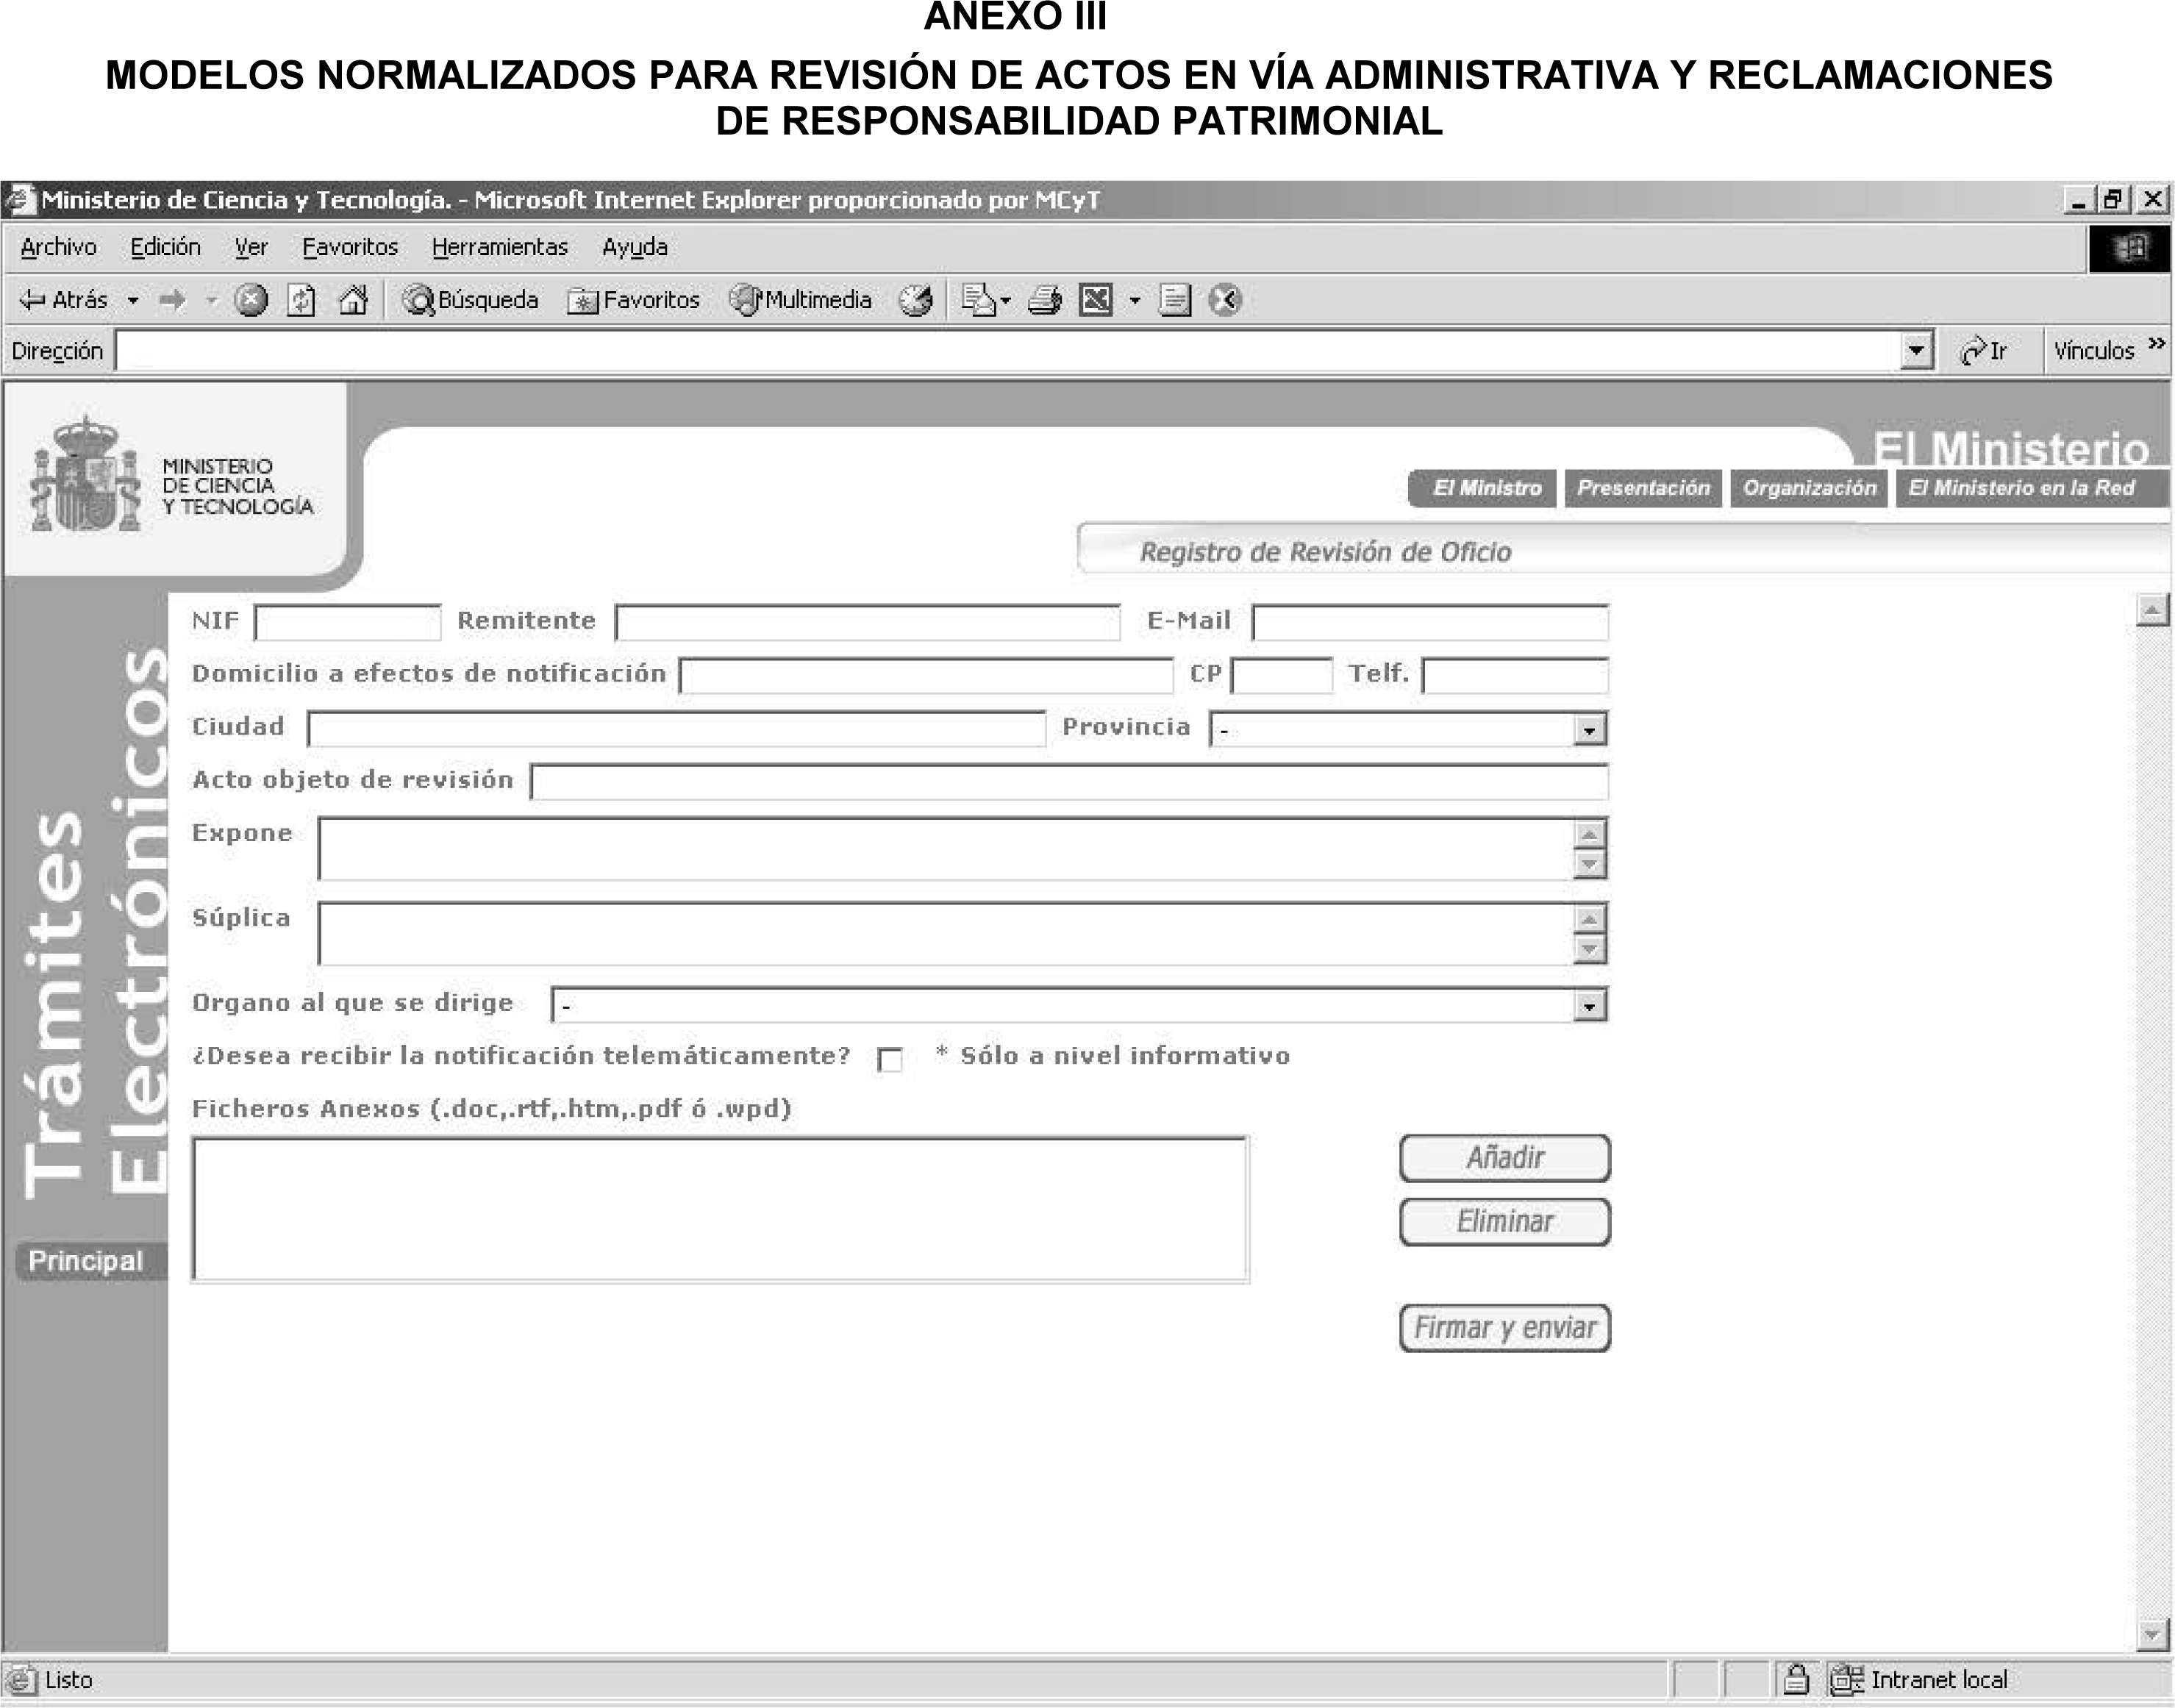Click the Domicilio a efectos de notificación field
This screenshot has height=1708, width=2175.
tap(926, 676)
